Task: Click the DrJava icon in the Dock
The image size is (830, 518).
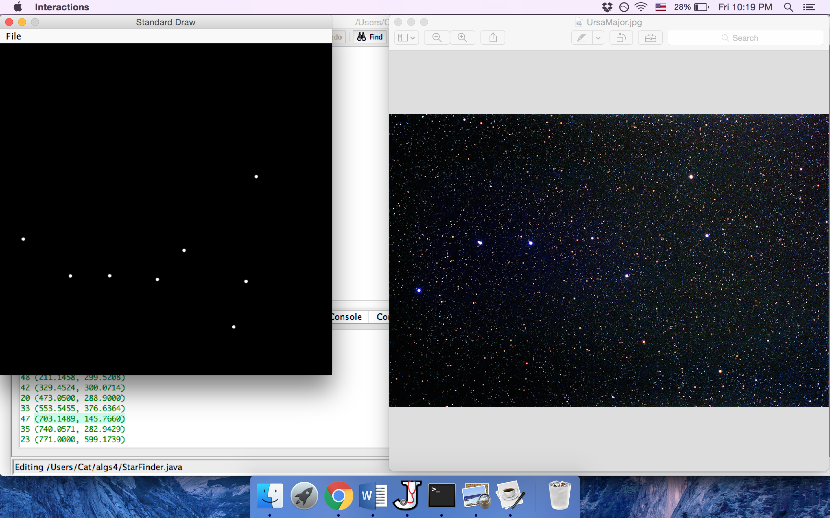Action: tap(407, 496)
